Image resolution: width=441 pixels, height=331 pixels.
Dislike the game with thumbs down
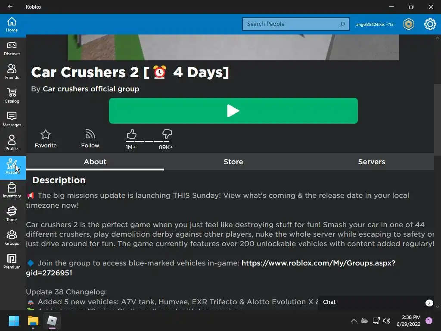tap(167, 134)
